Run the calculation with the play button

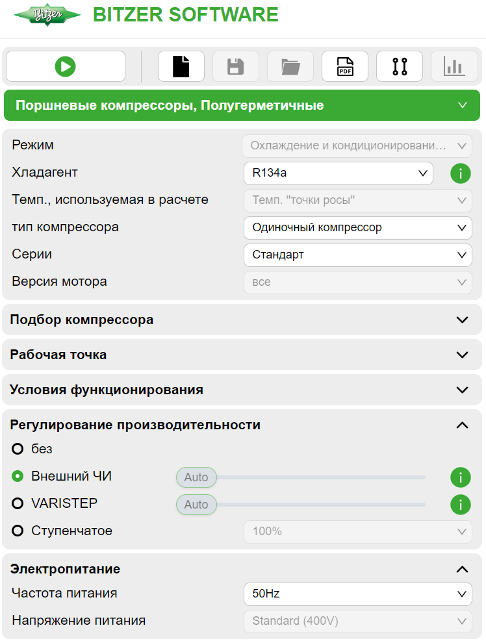(x=65, y=66)
